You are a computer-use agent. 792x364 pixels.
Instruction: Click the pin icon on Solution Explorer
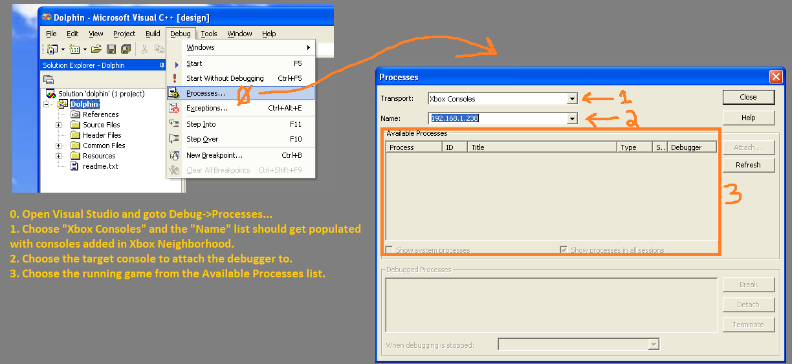[162, 65]
